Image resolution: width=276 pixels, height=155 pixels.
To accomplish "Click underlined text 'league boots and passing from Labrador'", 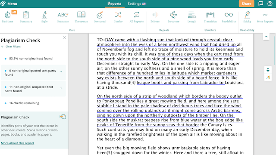I will [178, 83].
